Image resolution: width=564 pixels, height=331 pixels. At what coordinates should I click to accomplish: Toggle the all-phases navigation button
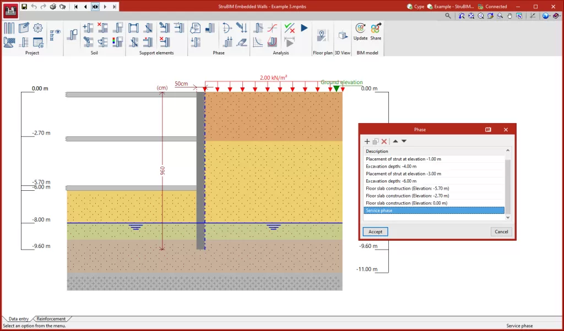tap(95, 7)
